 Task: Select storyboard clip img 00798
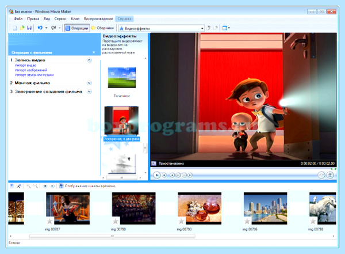pyautogui.click(x=323, y=208)
